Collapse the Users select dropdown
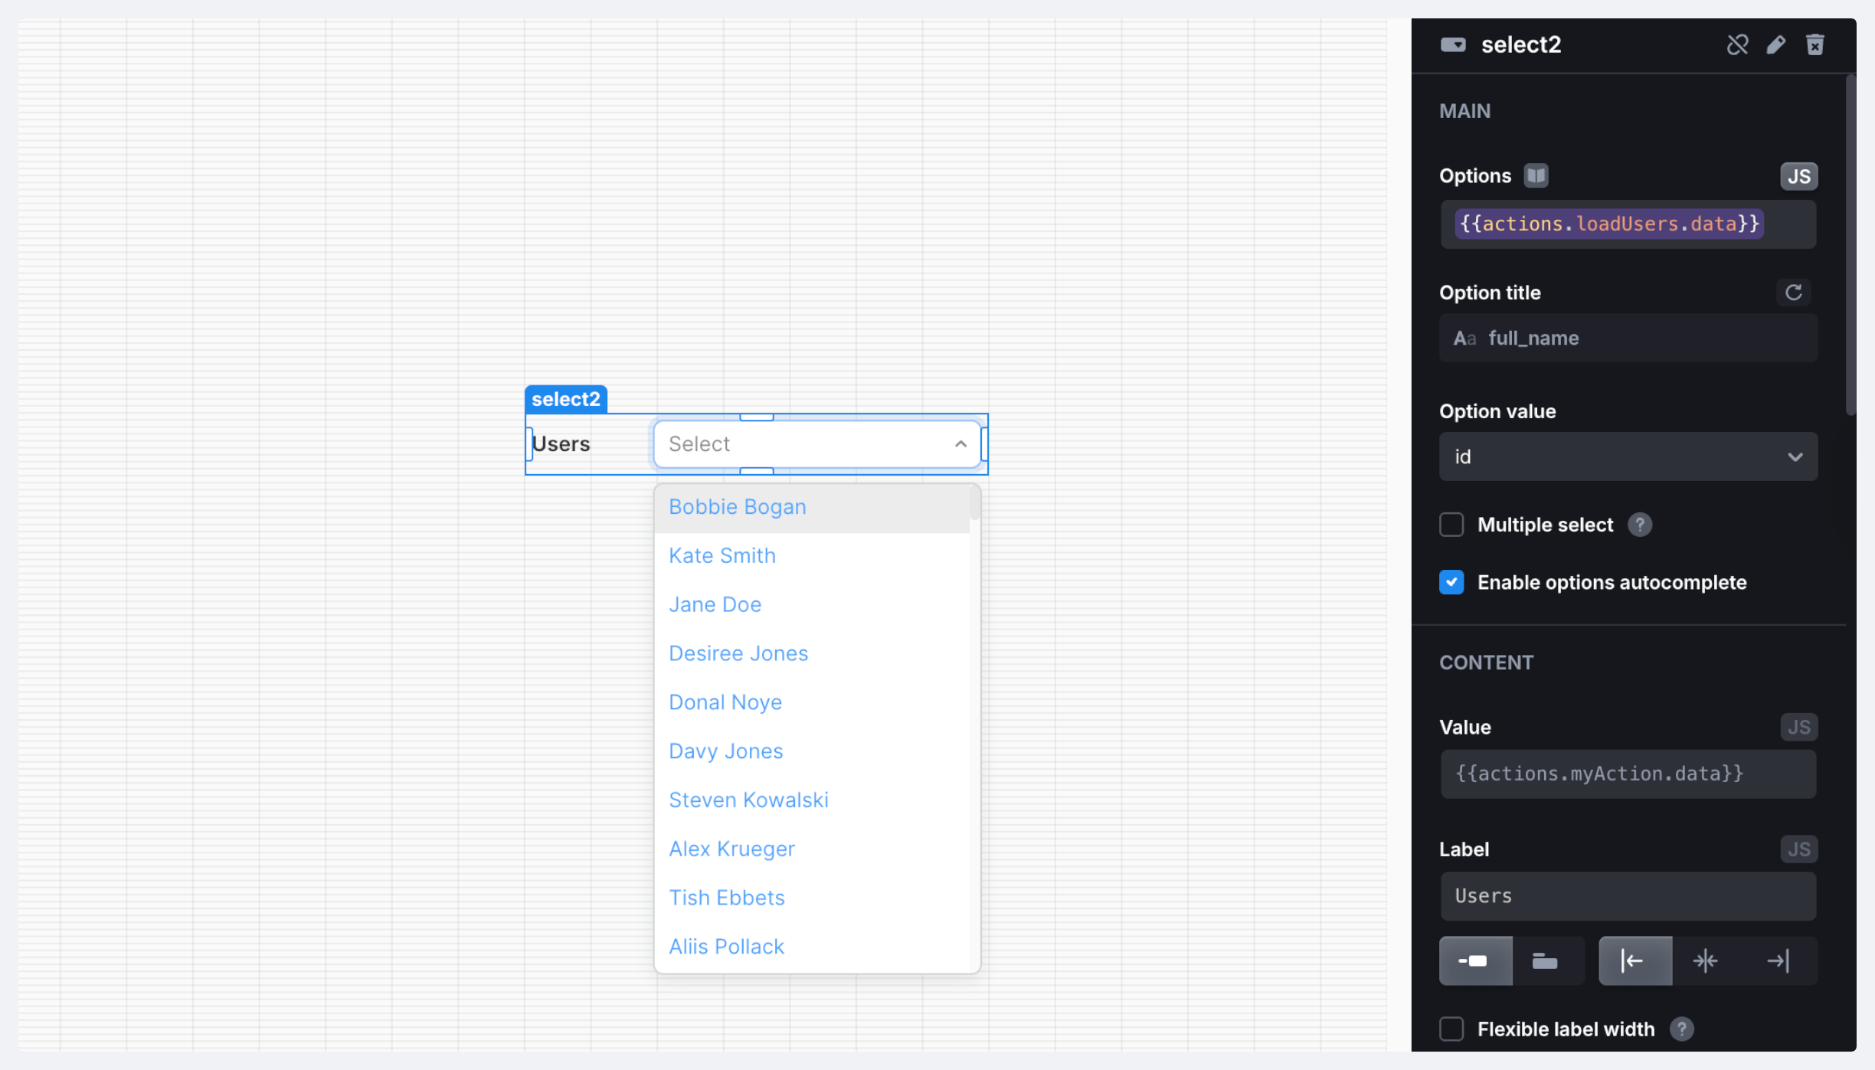1875x1070 pixels. [x=960, y=444]
